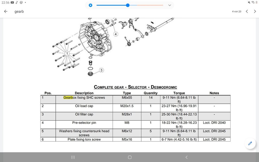Select callout number 4 in the diagram
The image size is (259, 162).
point(116,34)
